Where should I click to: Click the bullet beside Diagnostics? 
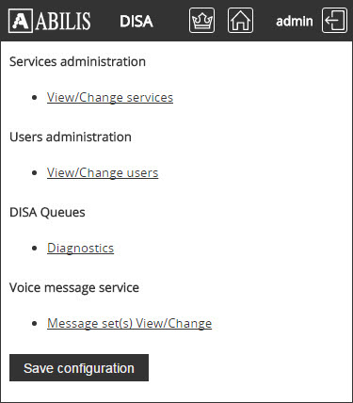pyautogui.click(x=35, y=249)
